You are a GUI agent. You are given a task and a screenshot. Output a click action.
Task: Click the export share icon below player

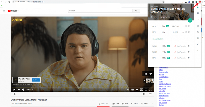point(150,94)
